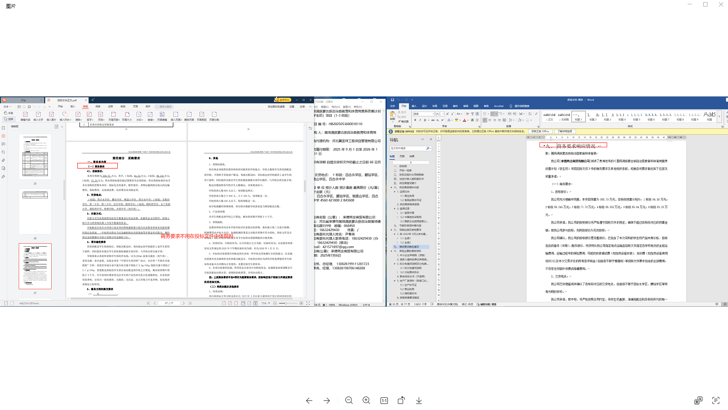728x410 pixels.
Task: Click the search magnifier in Word navigation pane
Action: tap(428, 149)
